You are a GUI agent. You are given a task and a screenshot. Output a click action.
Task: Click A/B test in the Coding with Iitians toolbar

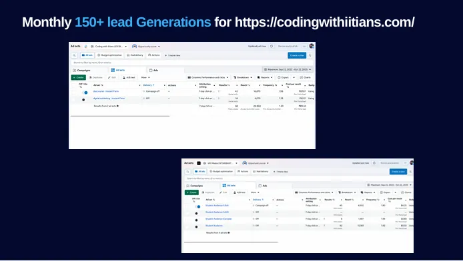tap(129, 77)
